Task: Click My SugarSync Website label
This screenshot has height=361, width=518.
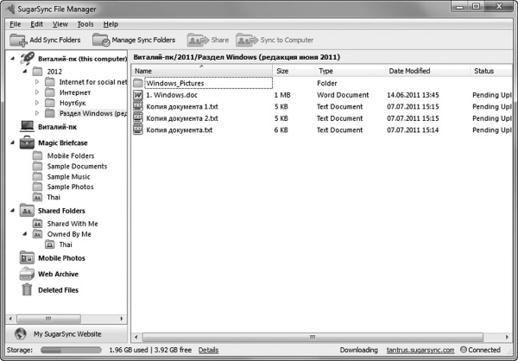Action: (x=67, y=334)
